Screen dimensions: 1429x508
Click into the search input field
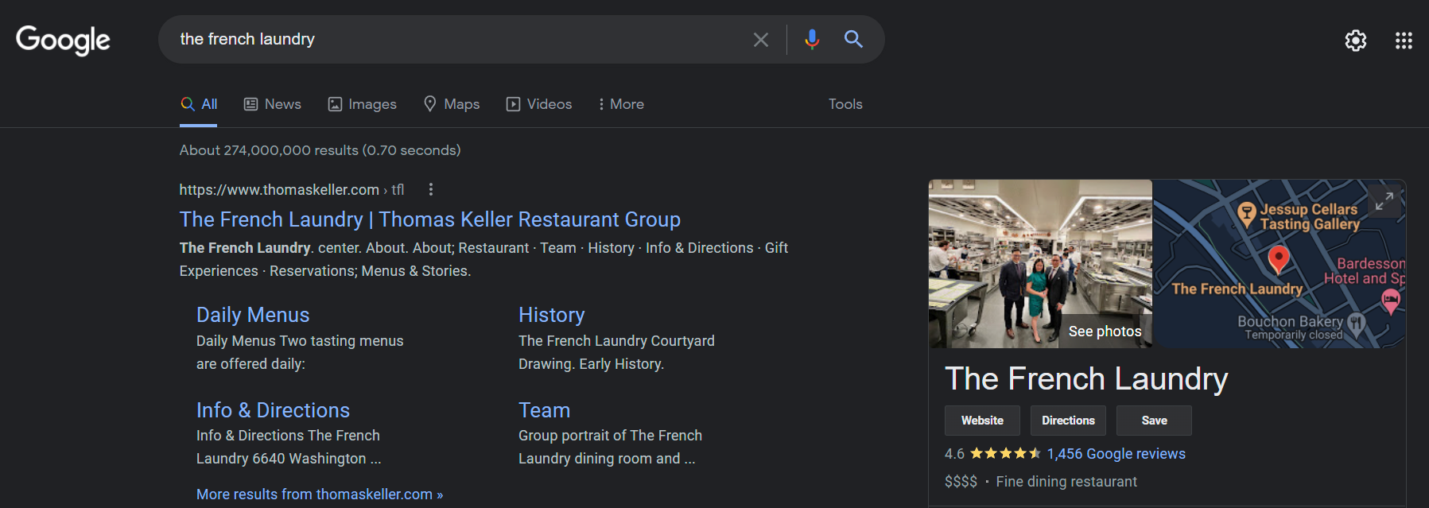453,39
